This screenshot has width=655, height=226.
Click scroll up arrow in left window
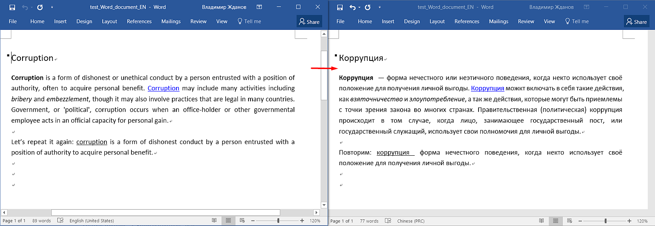click(x=324, y=34)
